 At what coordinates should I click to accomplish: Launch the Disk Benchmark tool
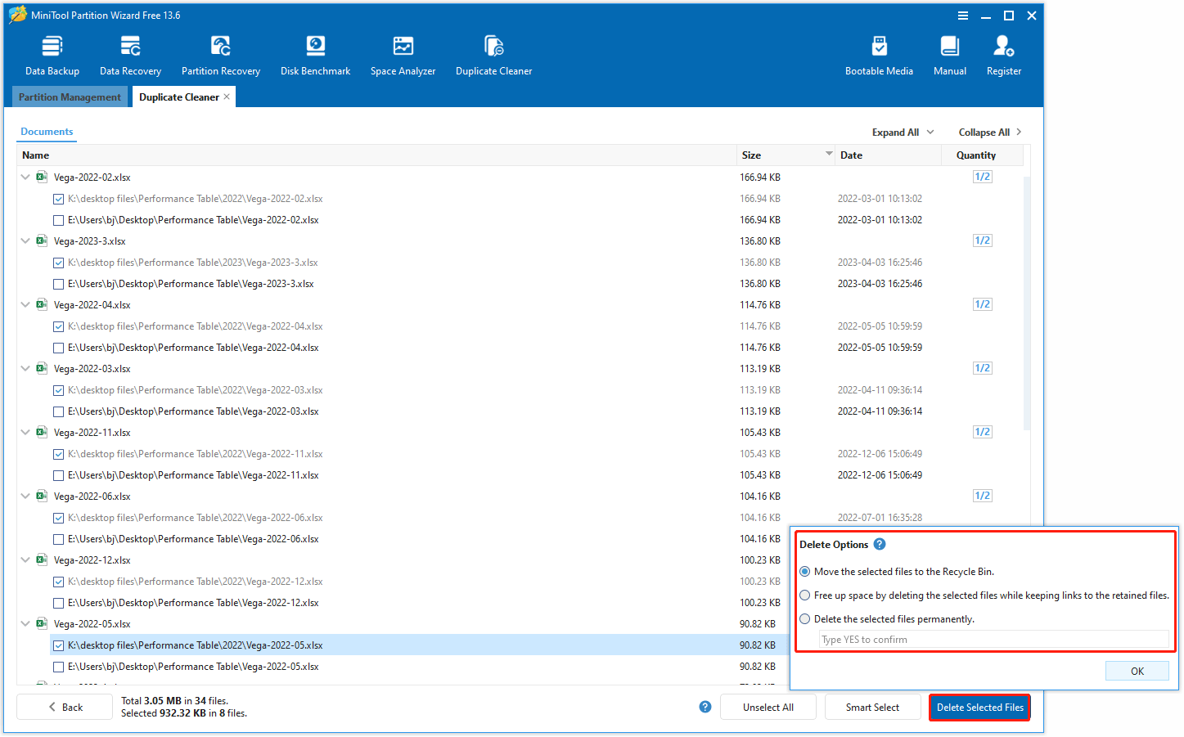click(315, 53)
